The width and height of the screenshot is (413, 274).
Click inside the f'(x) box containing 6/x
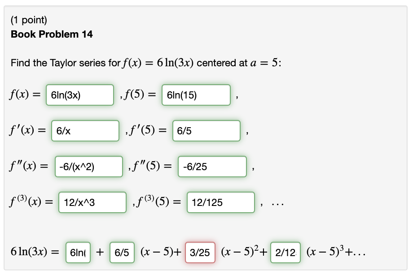pyautogui.click(x=85, y=131)
